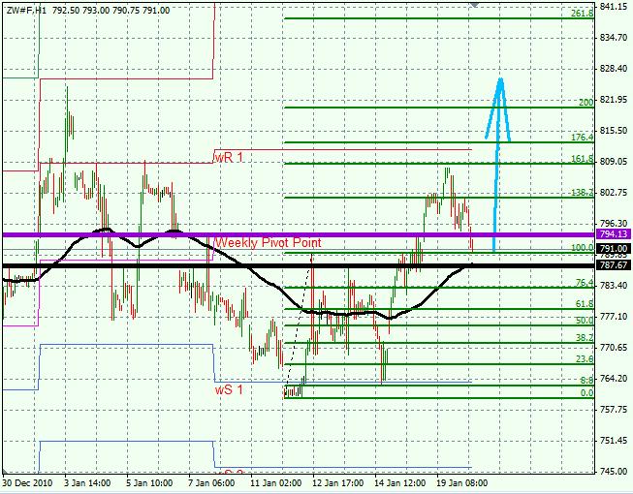This screenshot has width=633, height=494.
Task: Click the 809.05 price axis label
Action: tap(614, 162)
